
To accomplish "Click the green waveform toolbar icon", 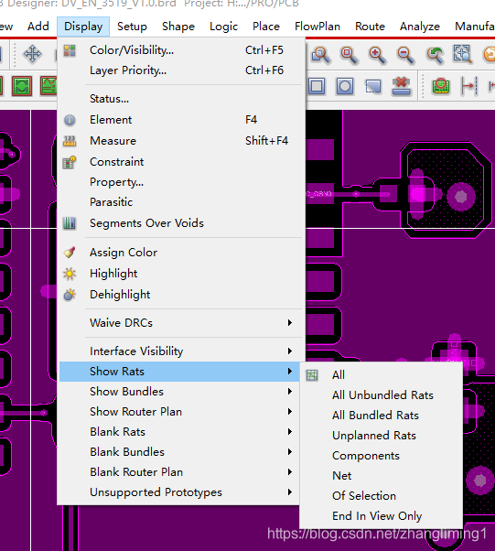I will point(48,86).
